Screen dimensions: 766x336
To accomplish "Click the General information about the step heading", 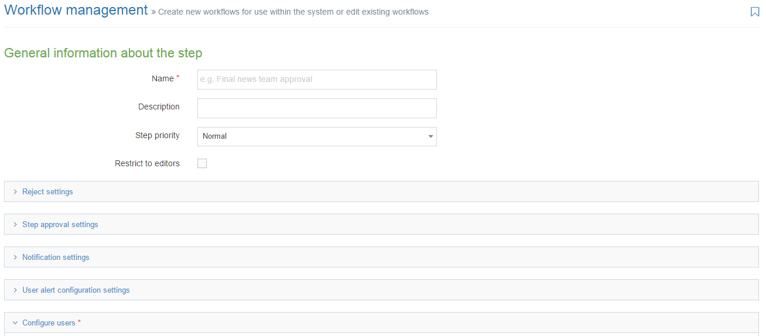I will tap(103, 53).
